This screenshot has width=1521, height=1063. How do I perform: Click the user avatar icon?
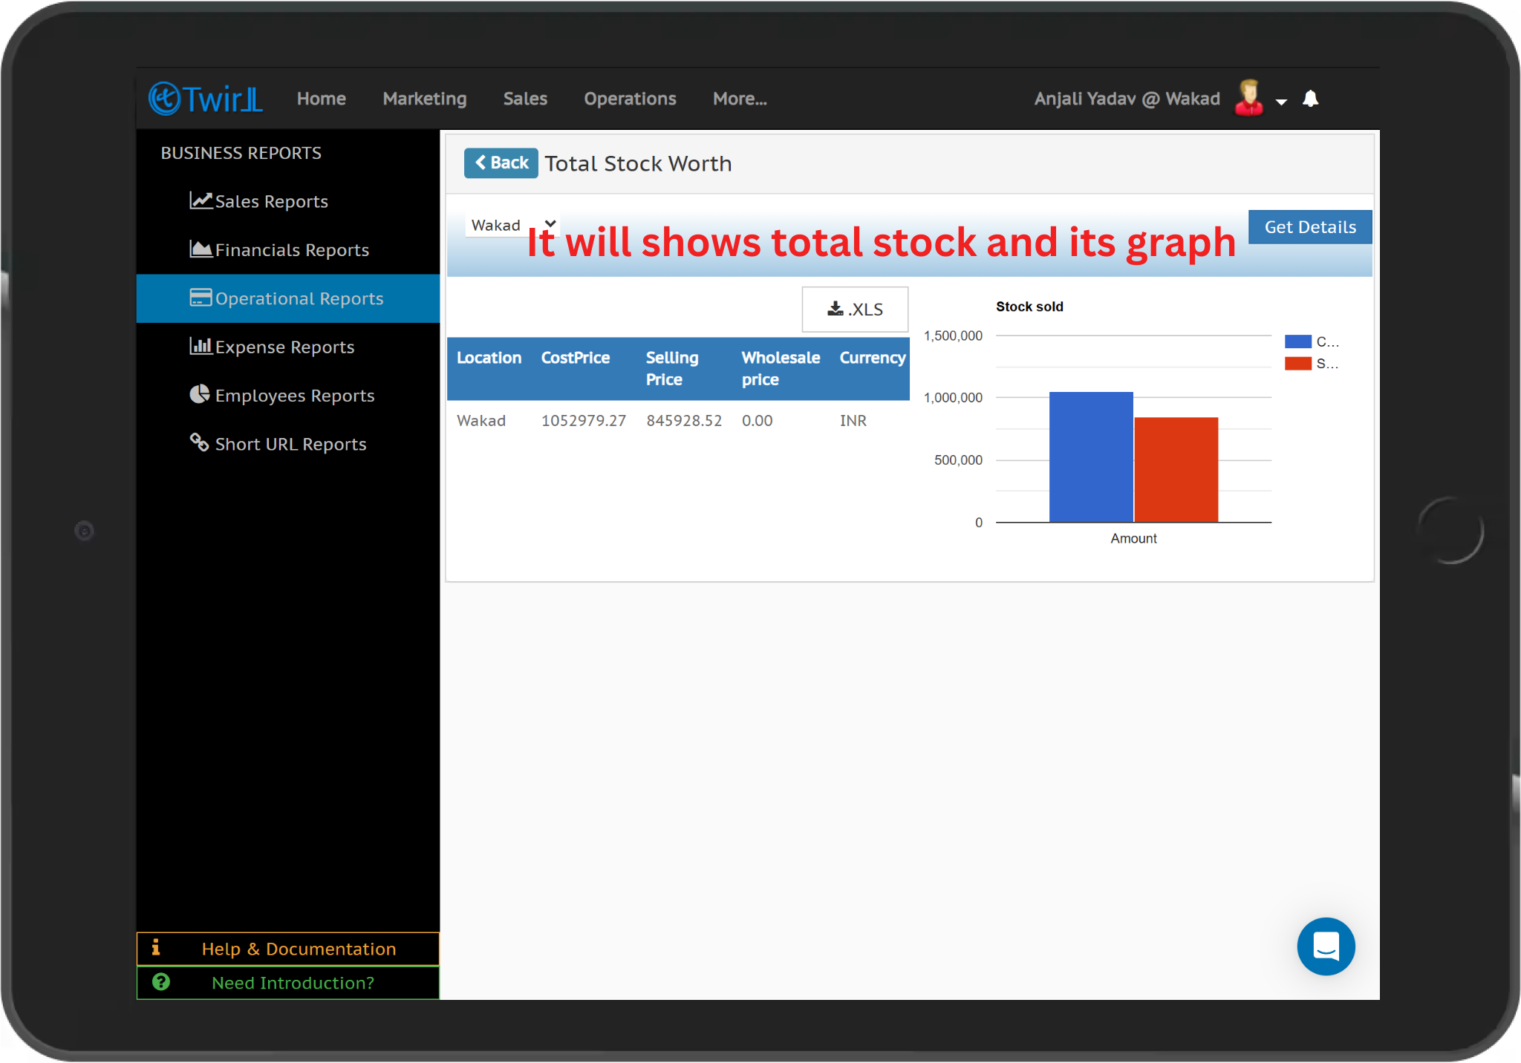coord(1248,98)
